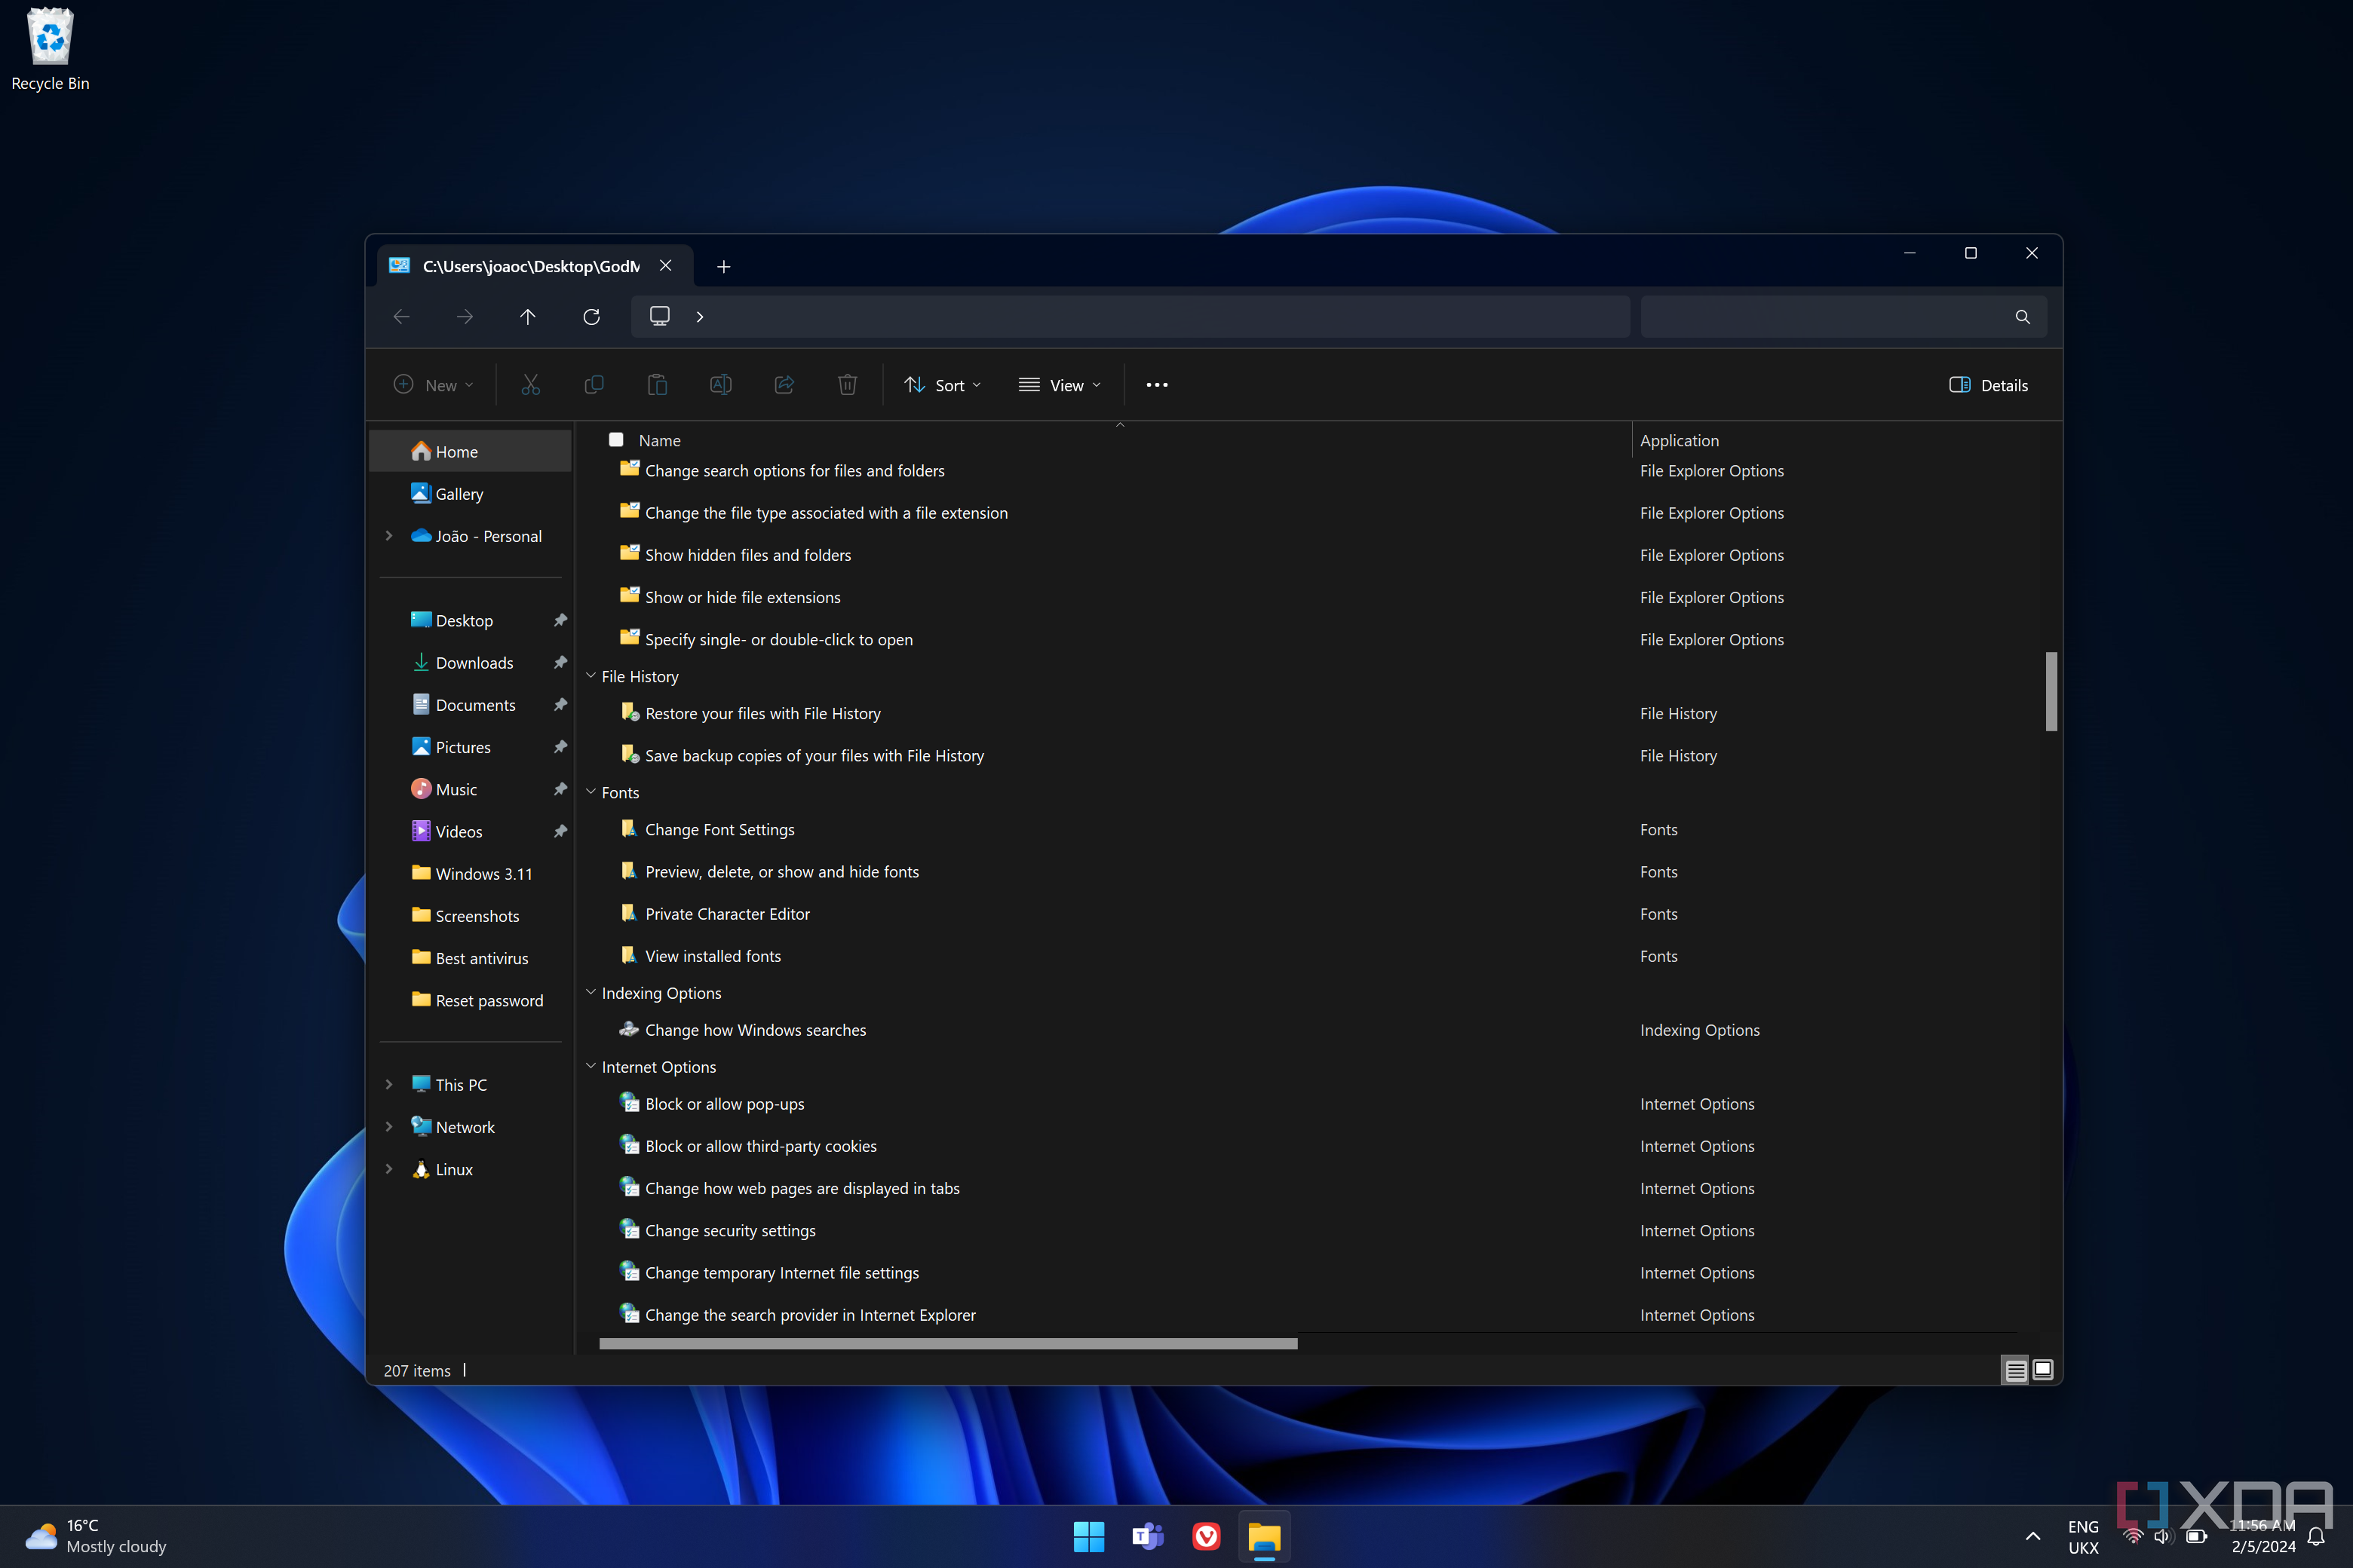Image resolution: width=2353 pixels, height=1568 pixels.
Task: Click the Rename icon in toolbar
Action: click(x=720, y=385)
